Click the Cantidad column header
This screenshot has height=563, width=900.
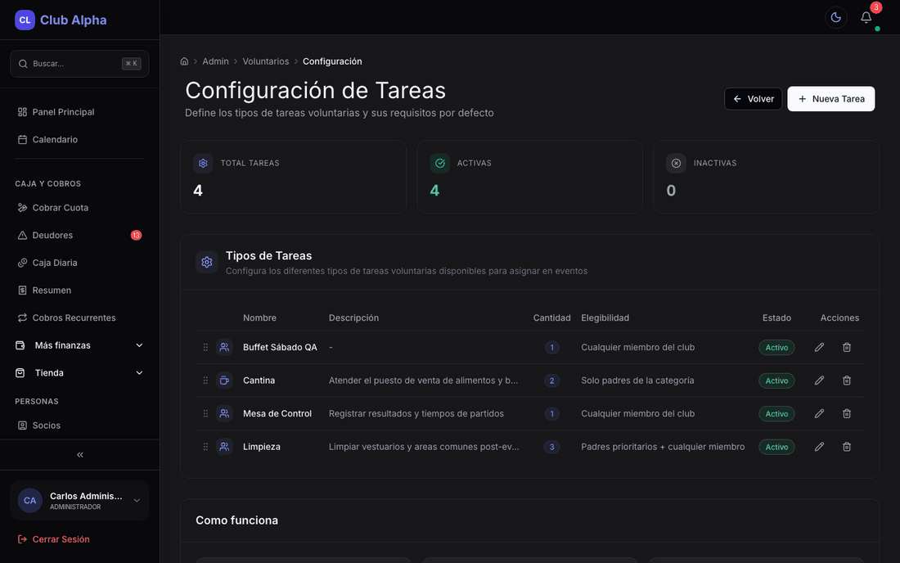pos(551,318)
